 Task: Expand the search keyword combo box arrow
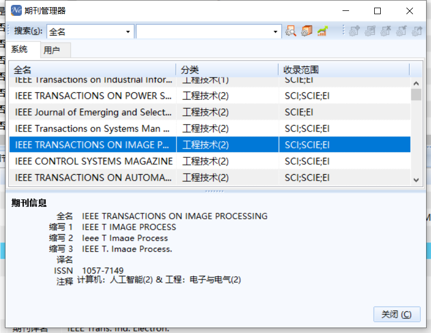tap(275, 32)
